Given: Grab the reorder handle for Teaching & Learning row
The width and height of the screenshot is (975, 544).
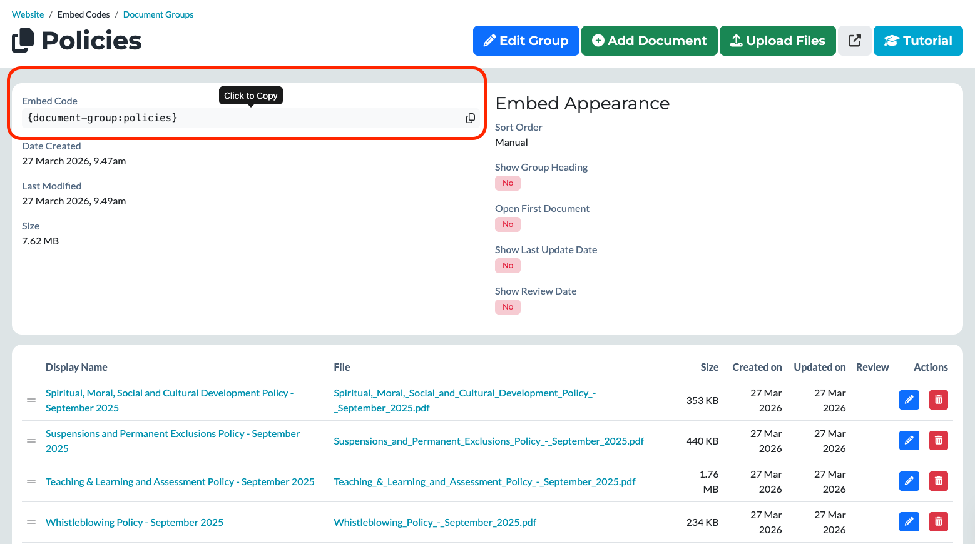Looking at the screenshot, I should point(31,481).
